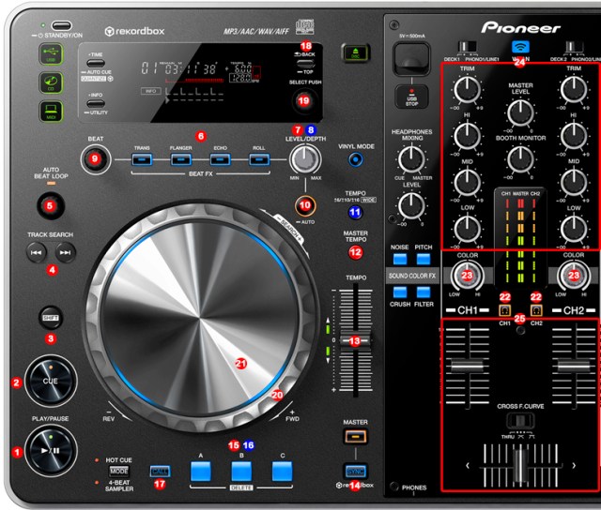Viewport: 601px width, 510px height.
Task: Click the BEAT knob
Action: (95, 158)
